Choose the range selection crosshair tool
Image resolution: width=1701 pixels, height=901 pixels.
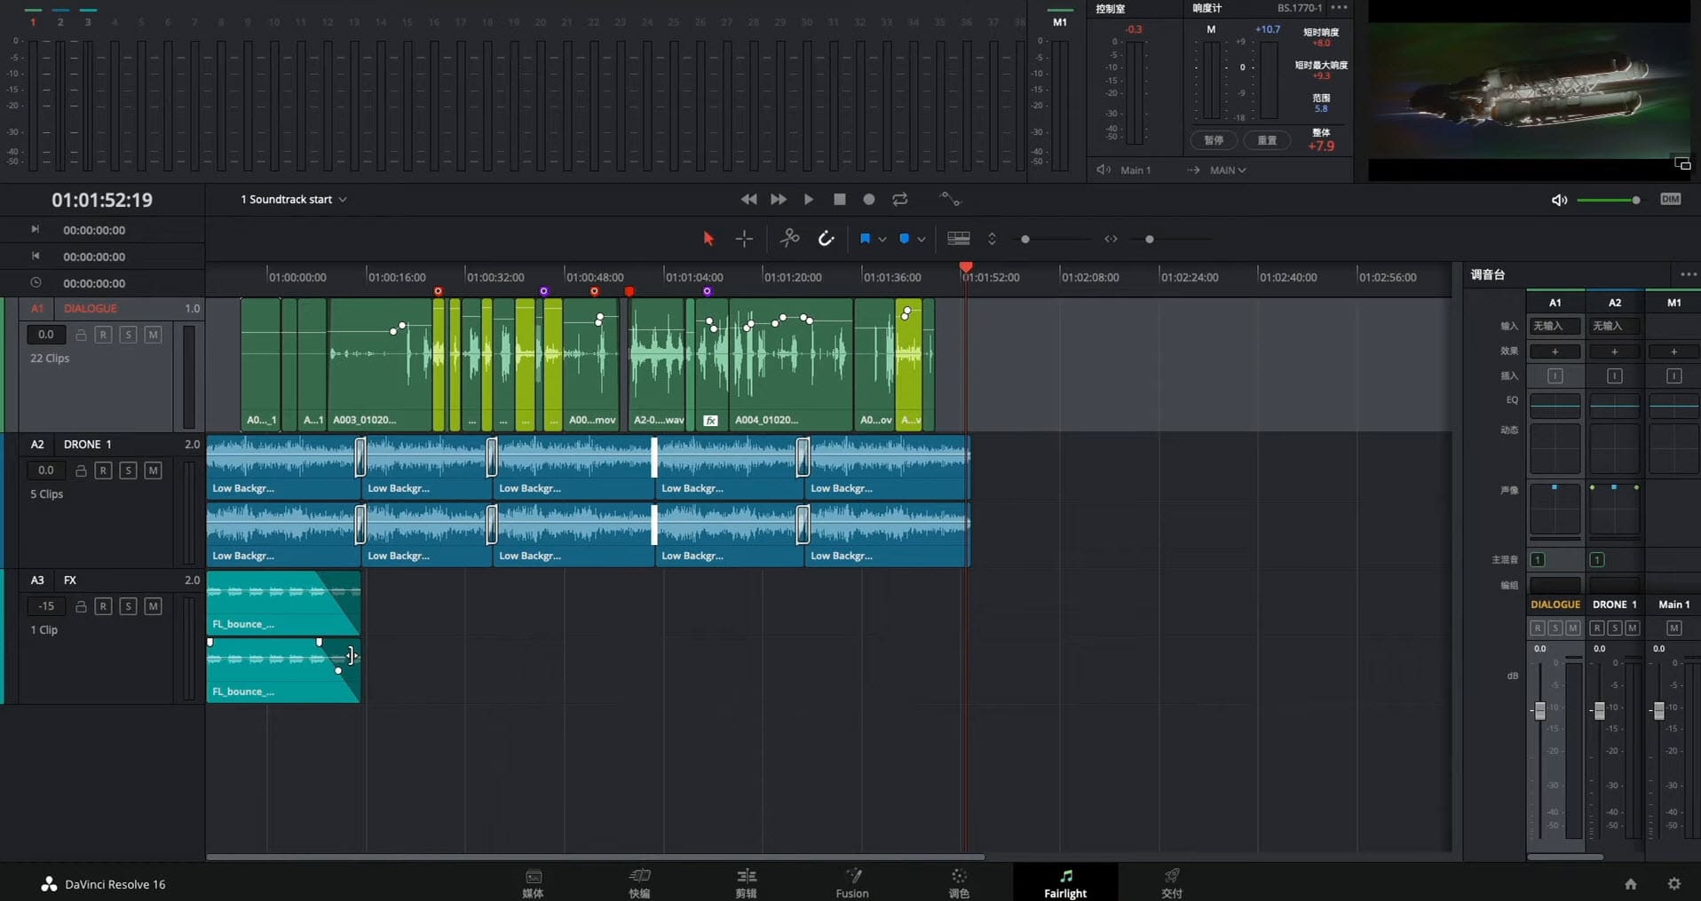tap(744, 239)
